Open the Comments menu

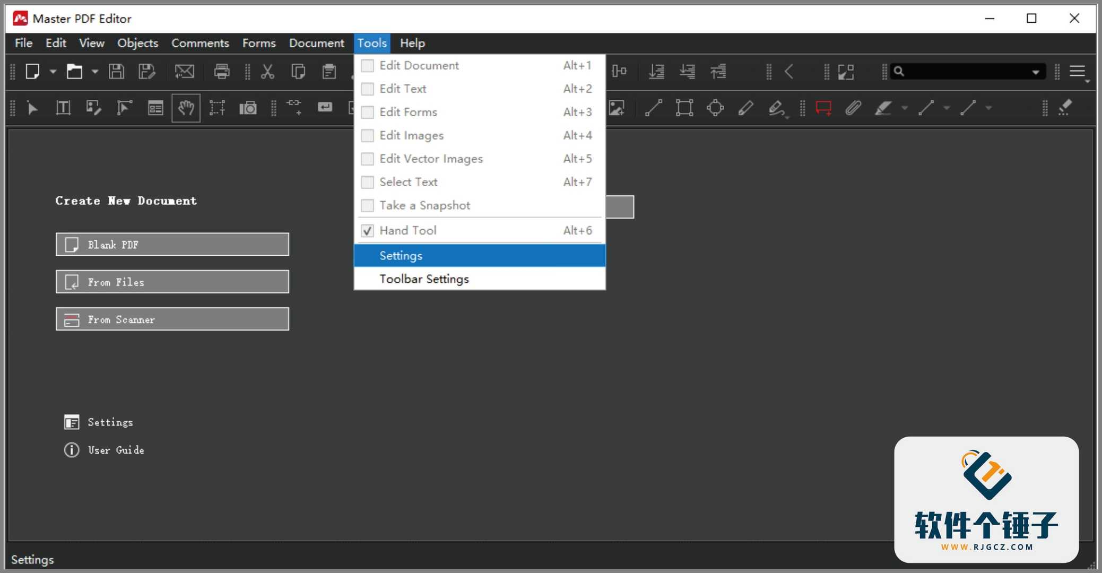click(200, 43)
